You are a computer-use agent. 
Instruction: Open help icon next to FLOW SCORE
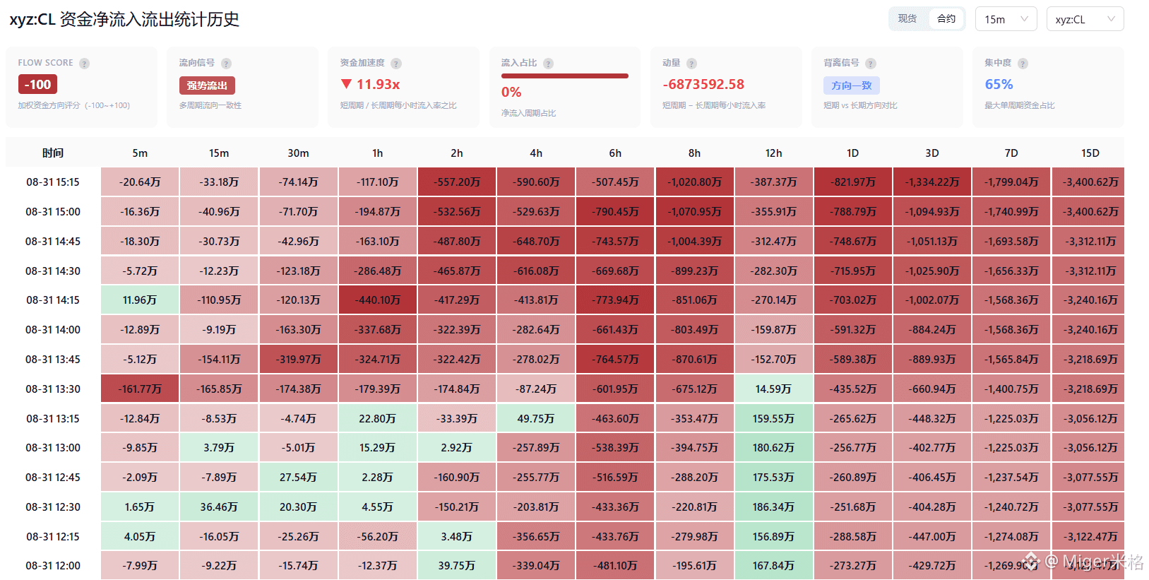pyautogui.click(x=85, y=64)
